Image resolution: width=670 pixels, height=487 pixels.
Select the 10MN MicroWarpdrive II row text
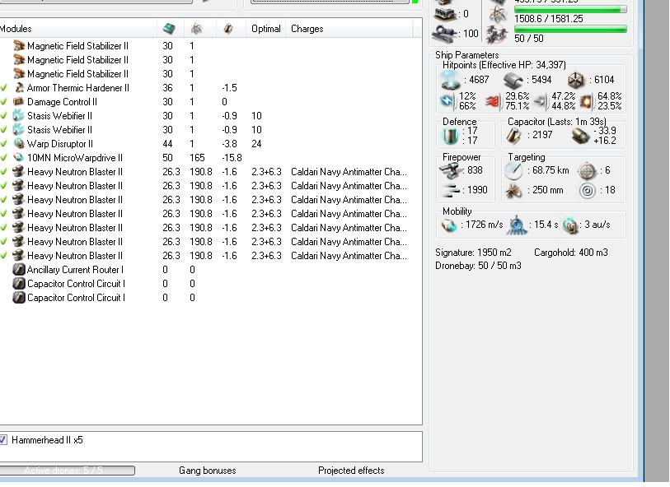point(75,158)
